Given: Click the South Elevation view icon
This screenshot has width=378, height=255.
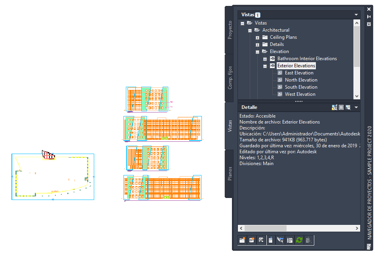Looking at the screenshot, I should coord(280,87).
